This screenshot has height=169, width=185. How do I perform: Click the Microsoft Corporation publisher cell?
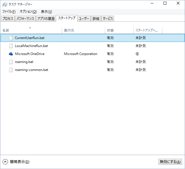point(80,54)
